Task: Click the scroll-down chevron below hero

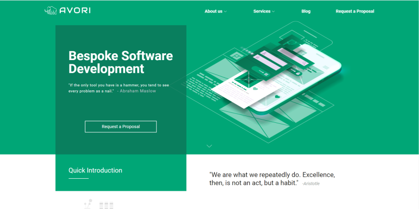Action: point(209,146)
